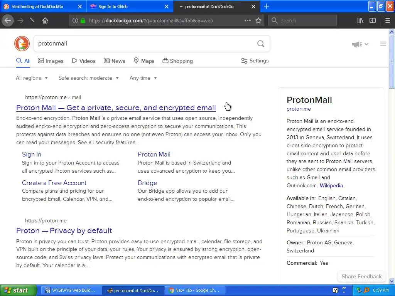Open the Firefox hamburger menu

(388, 21)
